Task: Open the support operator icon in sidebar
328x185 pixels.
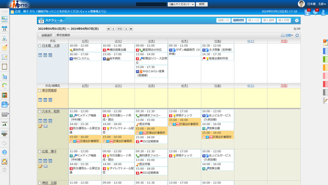Action: click(x=5, y=162)
